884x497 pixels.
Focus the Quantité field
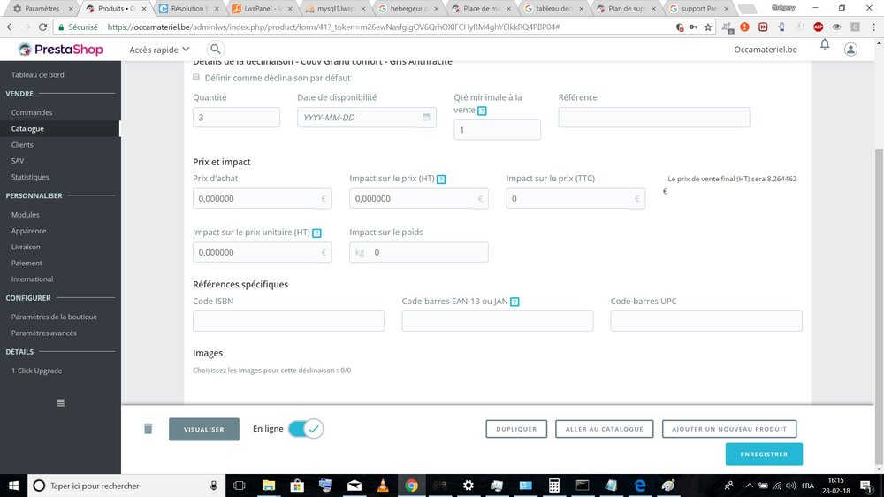pyautogui.click(x=236, y=118)
